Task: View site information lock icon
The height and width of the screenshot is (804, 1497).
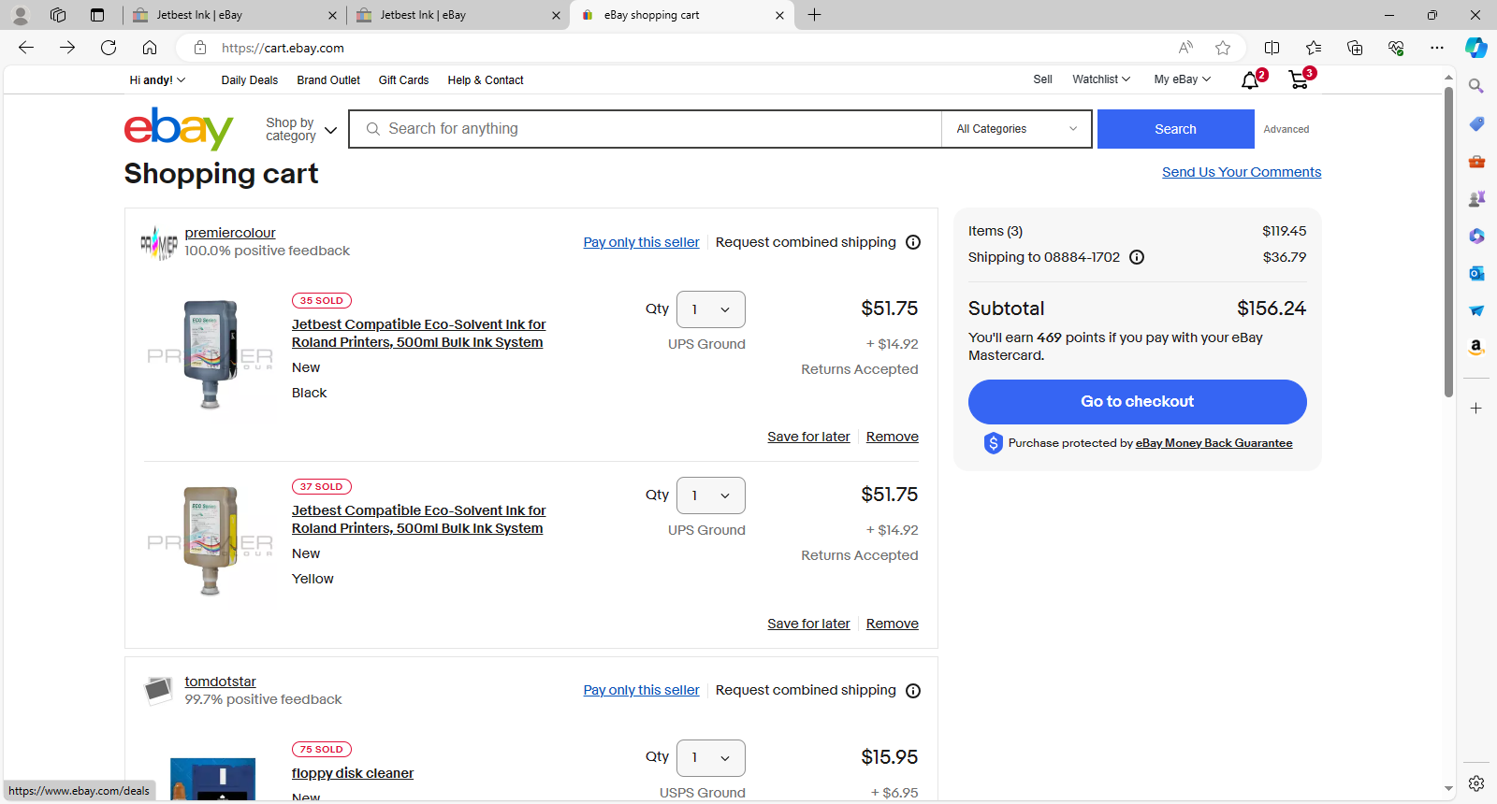Action: (x=200, y=48)
